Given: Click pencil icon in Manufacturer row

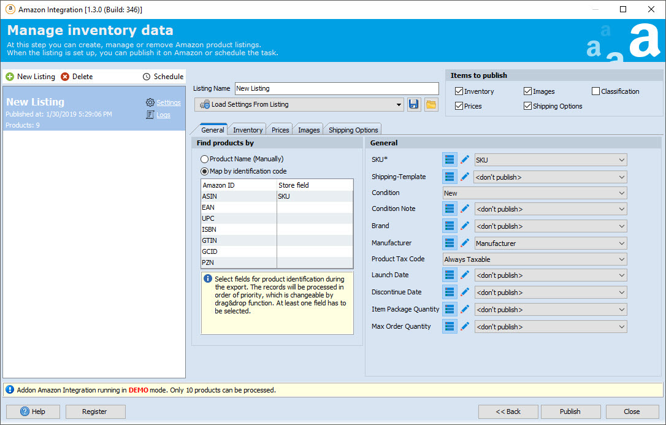Looking at the screenshot, I should coord(465,243).
